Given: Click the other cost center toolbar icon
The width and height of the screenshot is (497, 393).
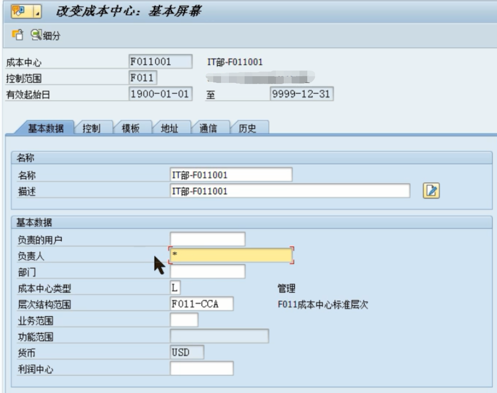Looking at the screenshot, I should coord(18,35).
